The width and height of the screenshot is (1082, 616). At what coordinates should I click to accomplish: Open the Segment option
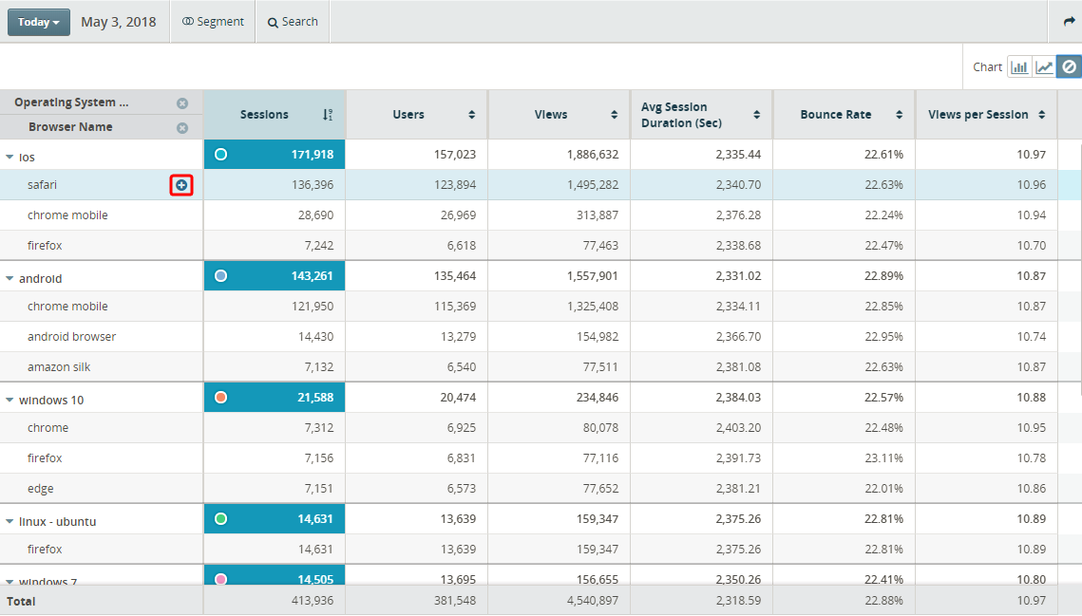click(213, 22)
